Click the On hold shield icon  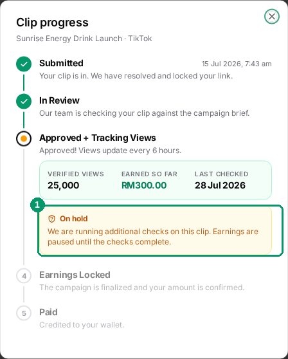click(x=51, y=219)
